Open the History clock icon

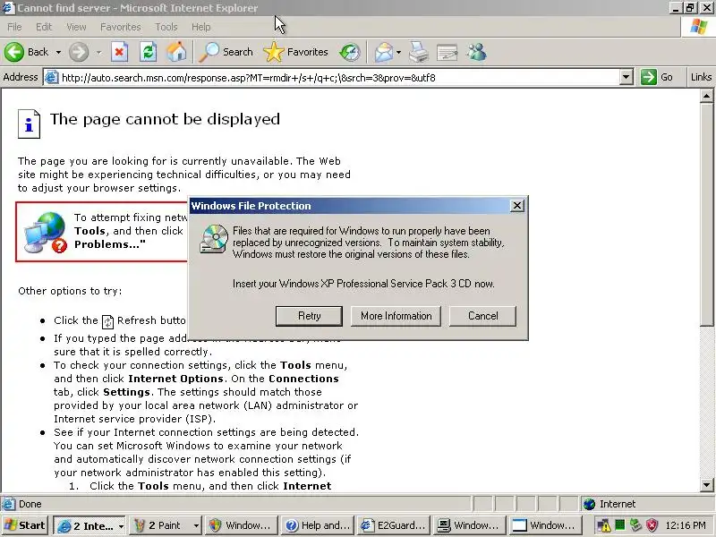point(350,52)
